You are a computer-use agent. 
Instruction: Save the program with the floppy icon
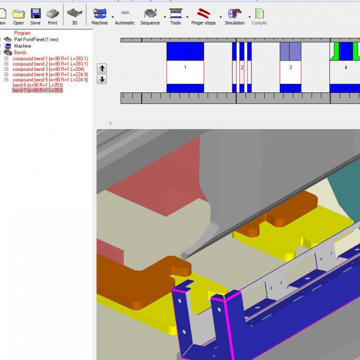[x=36, y=14]
